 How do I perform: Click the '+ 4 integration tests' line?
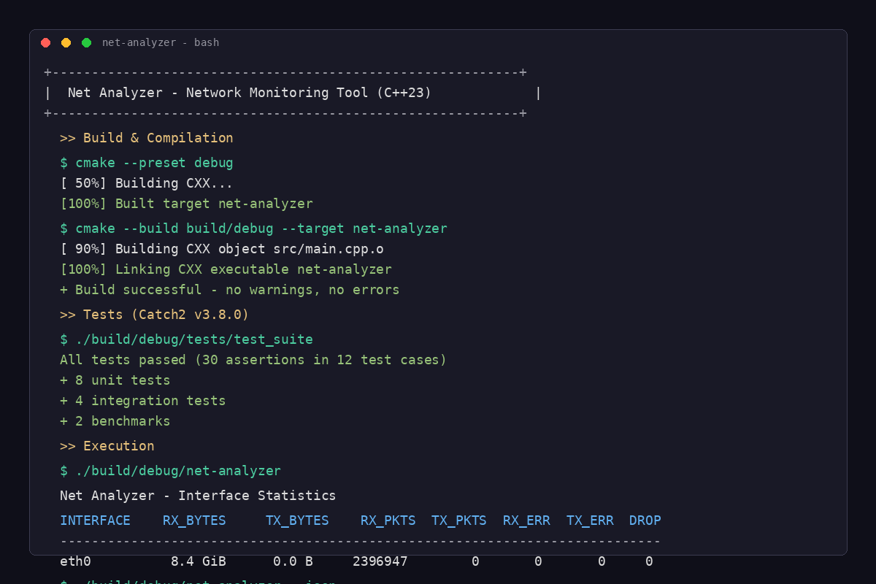[143, 401]
